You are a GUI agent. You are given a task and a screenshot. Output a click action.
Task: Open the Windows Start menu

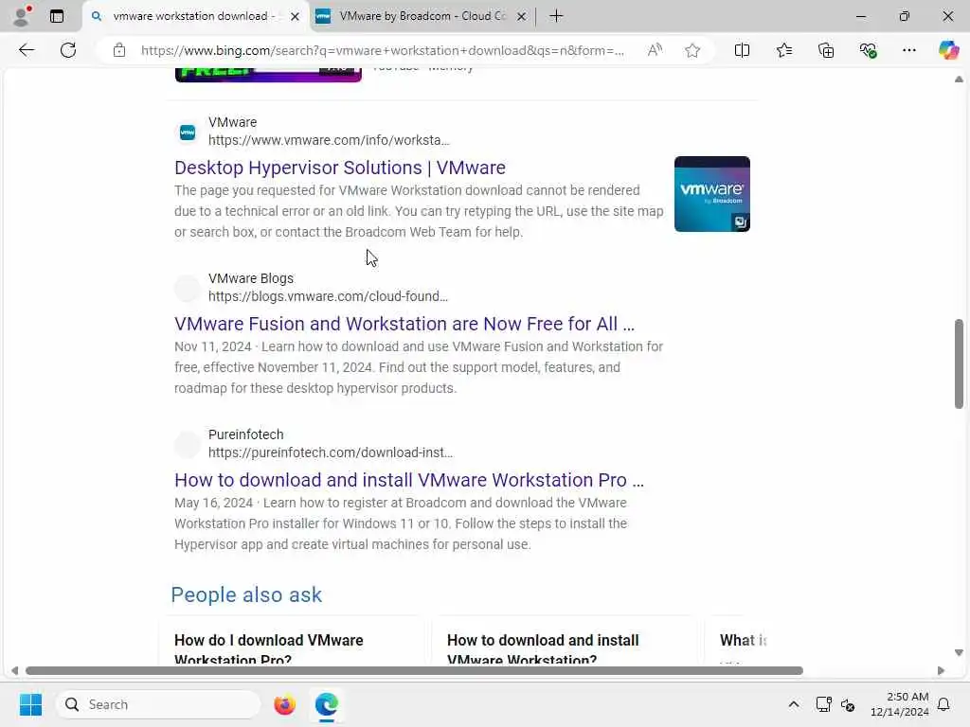click(30, 704)
